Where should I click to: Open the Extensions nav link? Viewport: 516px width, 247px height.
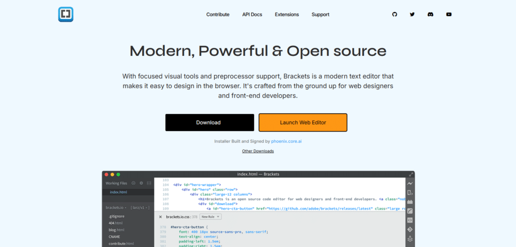pyautogui.click(x=287, y=15)
